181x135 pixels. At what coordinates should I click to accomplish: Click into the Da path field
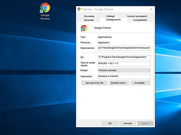click(x=124, y=57)
